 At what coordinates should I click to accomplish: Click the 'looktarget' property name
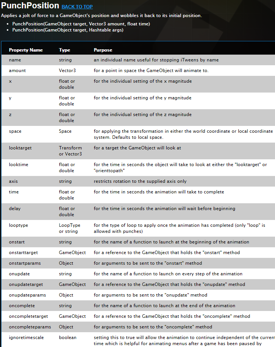click(x=20, y=148)
